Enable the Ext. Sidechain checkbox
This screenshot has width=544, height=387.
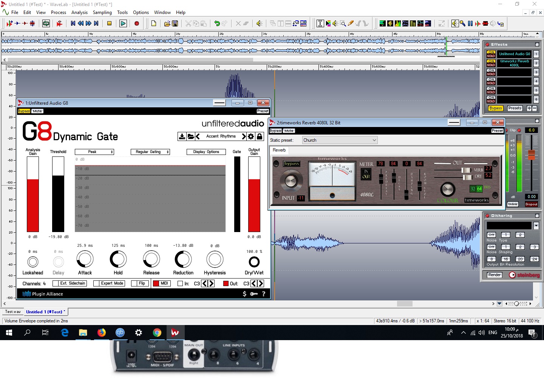(x=56, y=283)
